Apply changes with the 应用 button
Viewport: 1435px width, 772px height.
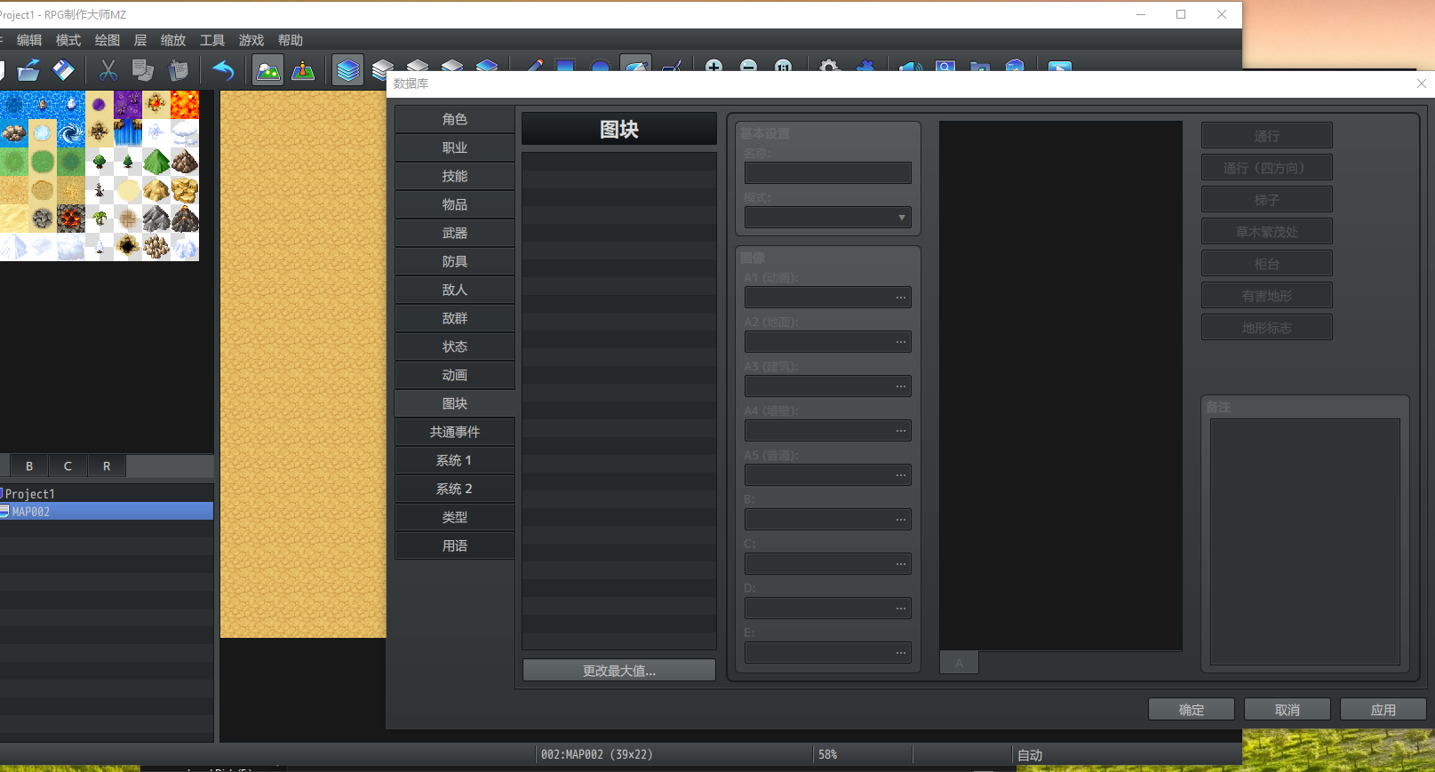[x=1383, y=710]
